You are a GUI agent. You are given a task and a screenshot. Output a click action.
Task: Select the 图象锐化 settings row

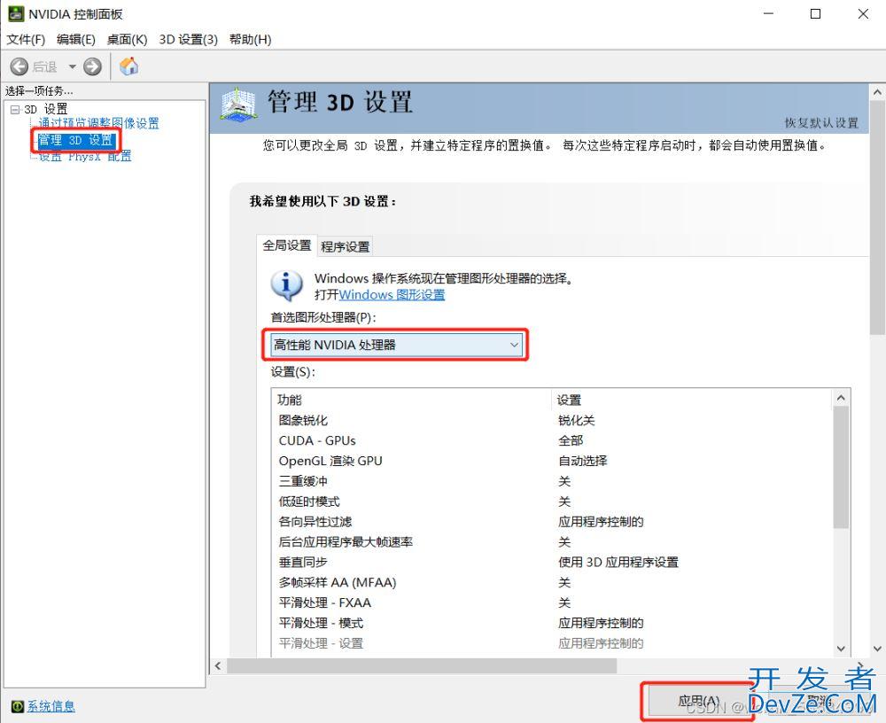coord(552,420)
